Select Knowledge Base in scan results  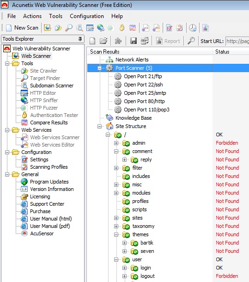[x=134, y=118]
